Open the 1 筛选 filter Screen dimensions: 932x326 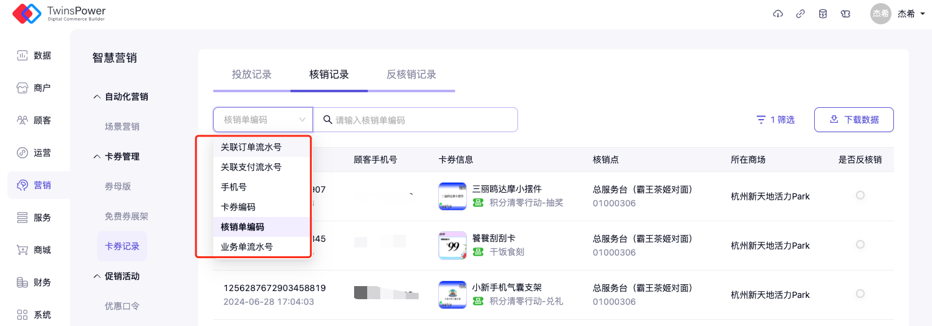pyautogui.click(x=776, y=120)
